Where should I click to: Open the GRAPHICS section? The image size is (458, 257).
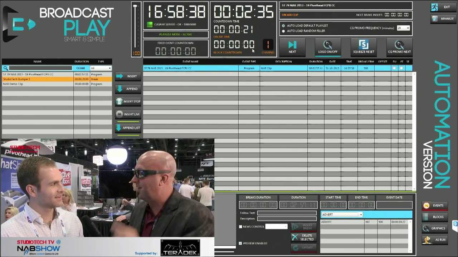(434, 228)
